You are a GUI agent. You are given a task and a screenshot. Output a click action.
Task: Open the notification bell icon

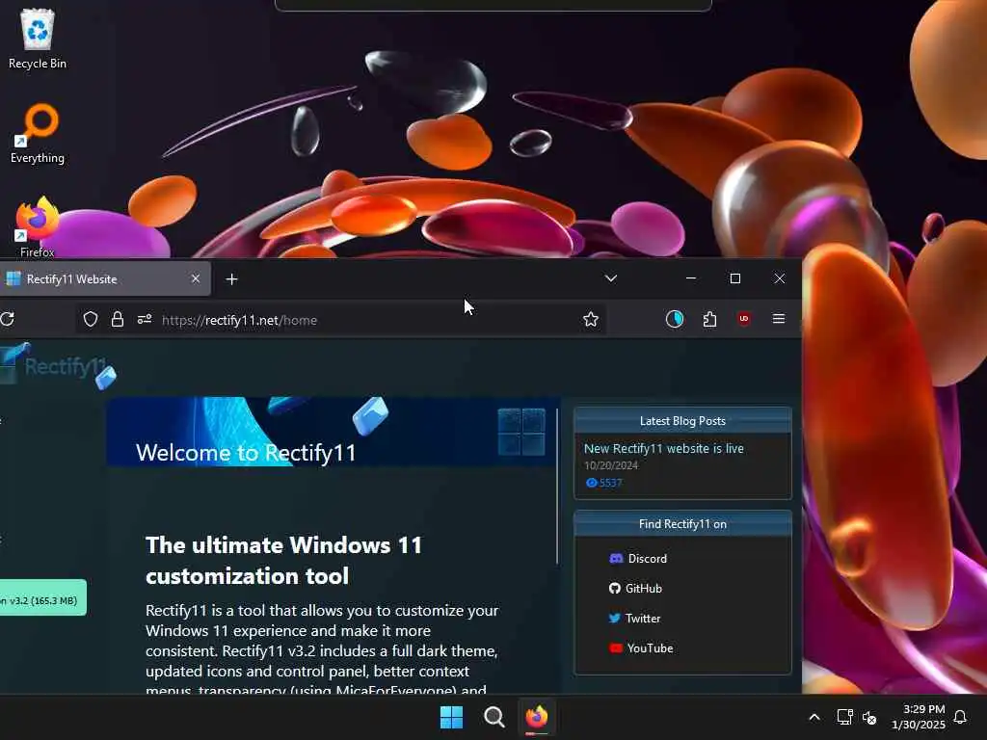[x=961, y=717]
